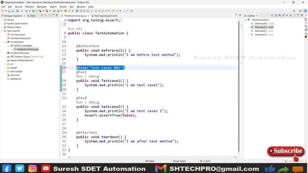
Task: Collapse All in Package Explorer toolbar
Action: pyautogui.click(x=42, y=15)
